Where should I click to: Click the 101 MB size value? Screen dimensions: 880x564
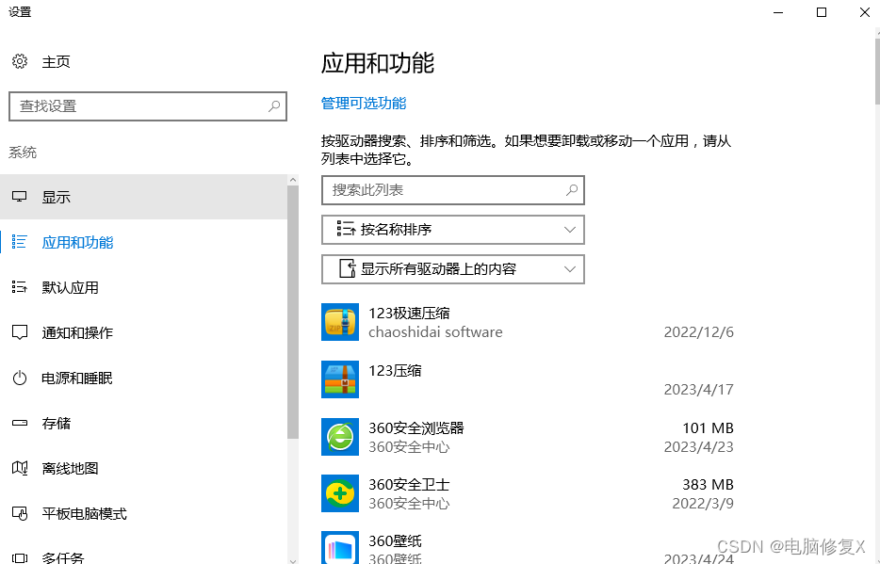click(708, 428)
